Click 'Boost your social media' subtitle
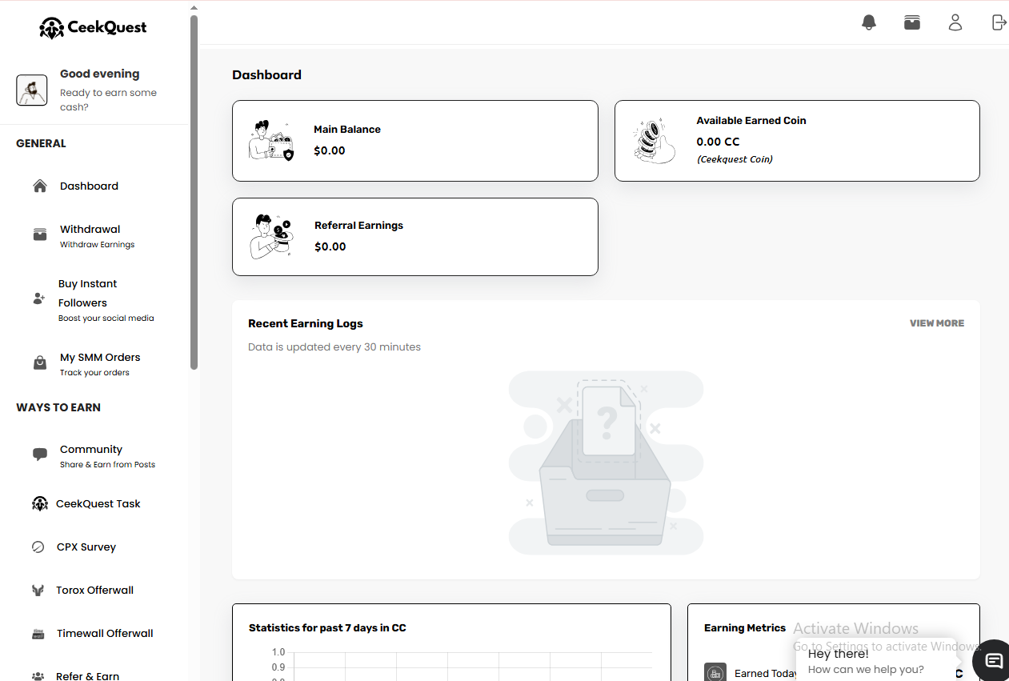 [x=106, y=318]
